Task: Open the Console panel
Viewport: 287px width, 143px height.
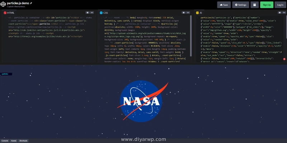Action: coord(5,141)
